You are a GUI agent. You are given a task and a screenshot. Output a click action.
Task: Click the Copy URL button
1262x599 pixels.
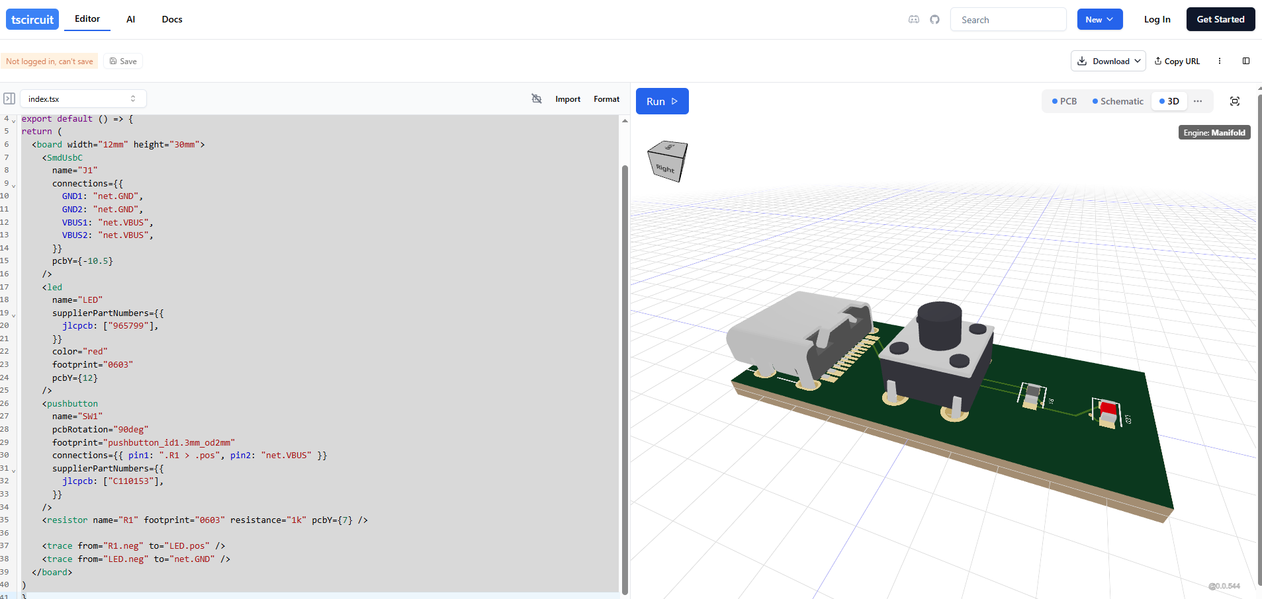tap(1177, 61)
